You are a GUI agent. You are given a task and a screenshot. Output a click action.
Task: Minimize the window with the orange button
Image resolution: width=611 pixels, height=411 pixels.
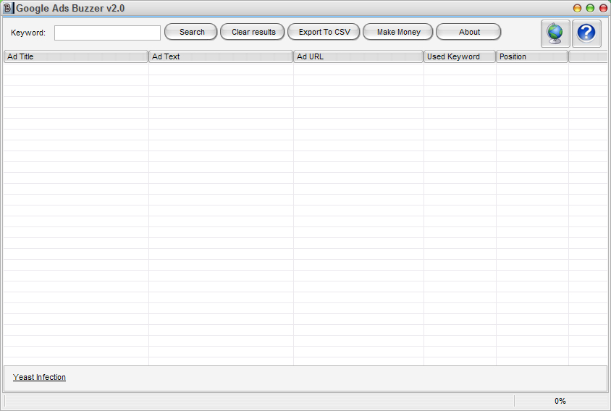coord(577,8)
